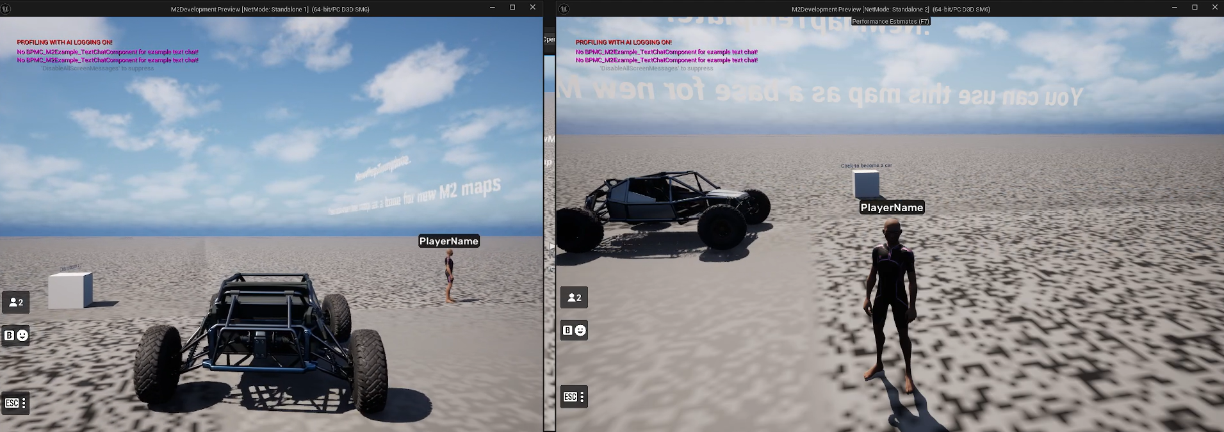Viewport: 1224px width, 432px height.
Task: Click the PlayerName tag in the left viewport
Action: (x=448, y=241)
